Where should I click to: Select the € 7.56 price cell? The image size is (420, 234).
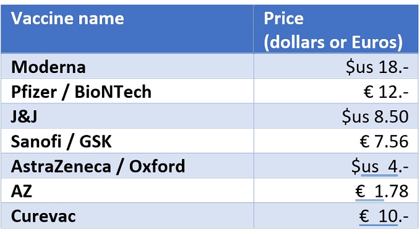[336, 141]
